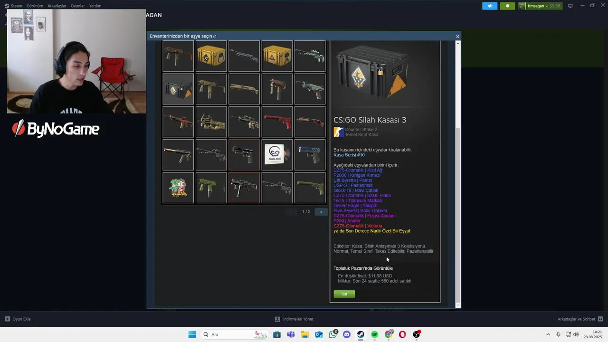Select the camo P90 item
The image size is (608, 342).
(x=211, y=122)
